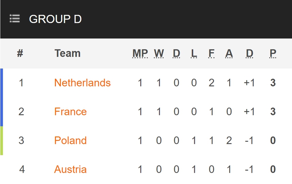Click Netherlands' points value of 3

pyautogui.click(x=273, y=83)
